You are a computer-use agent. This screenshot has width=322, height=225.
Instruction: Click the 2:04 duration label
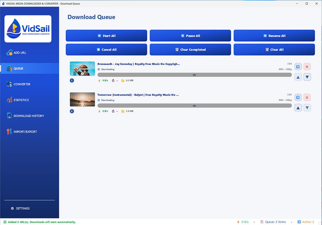point(289,64)
